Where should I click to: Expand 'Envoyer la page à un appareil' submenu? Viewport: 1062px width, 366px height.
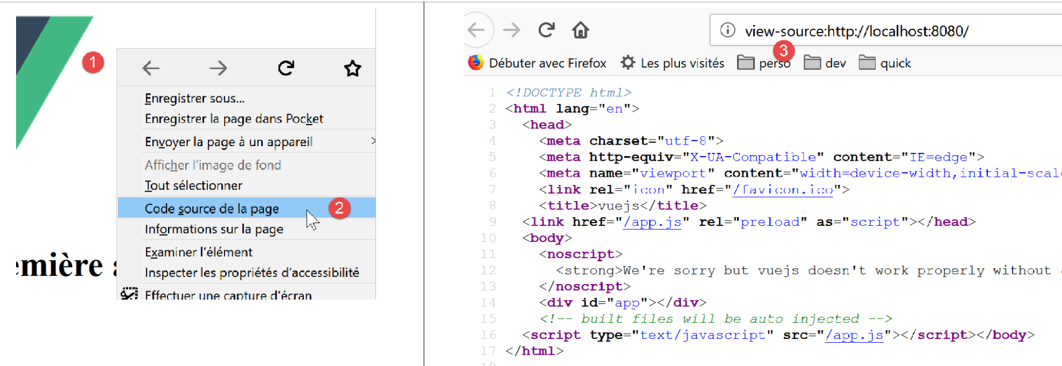[228, 142]
